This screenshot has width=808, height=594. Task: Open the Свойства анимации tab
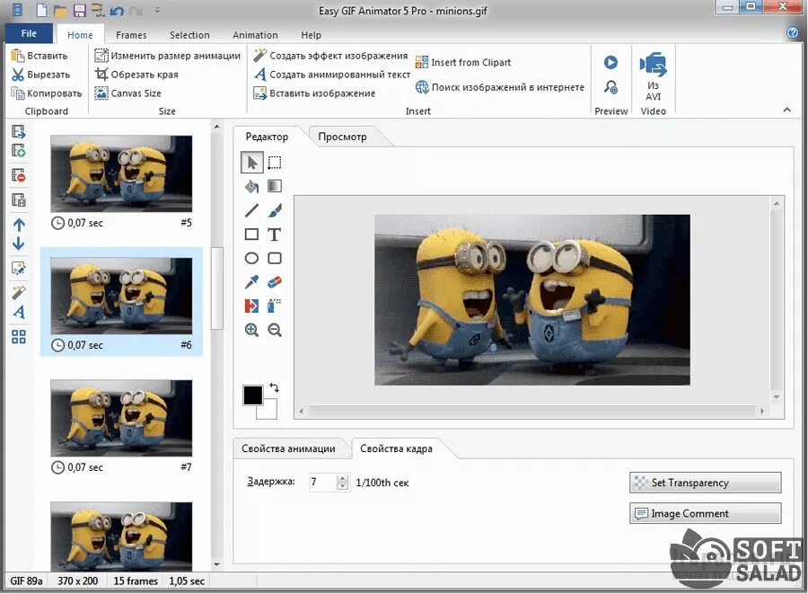[x=288, y=448]
